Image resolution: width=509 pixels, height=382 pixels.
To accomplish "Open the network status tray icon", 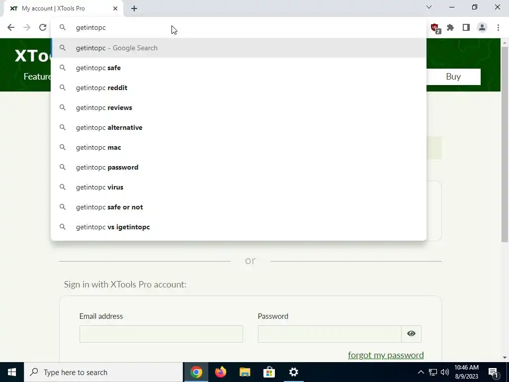I will coord(433,372).
